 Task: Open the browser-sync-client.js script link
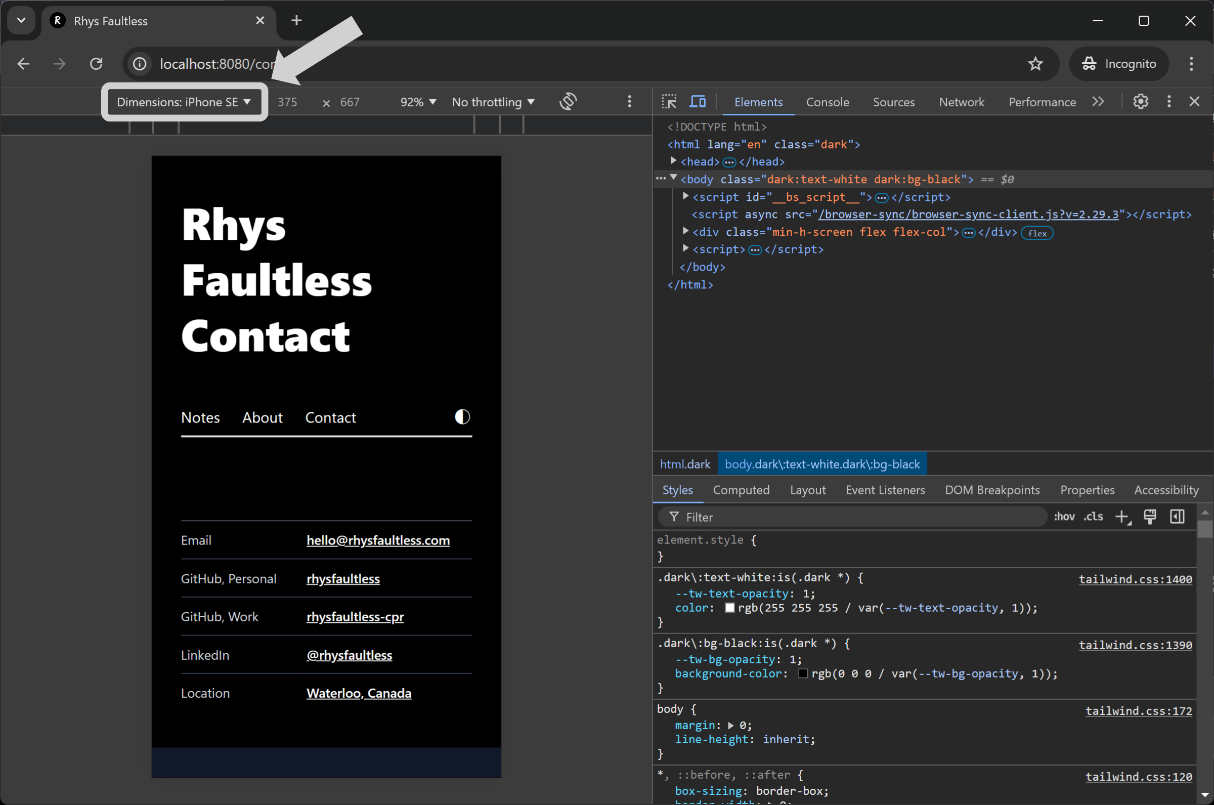point(968,214)
